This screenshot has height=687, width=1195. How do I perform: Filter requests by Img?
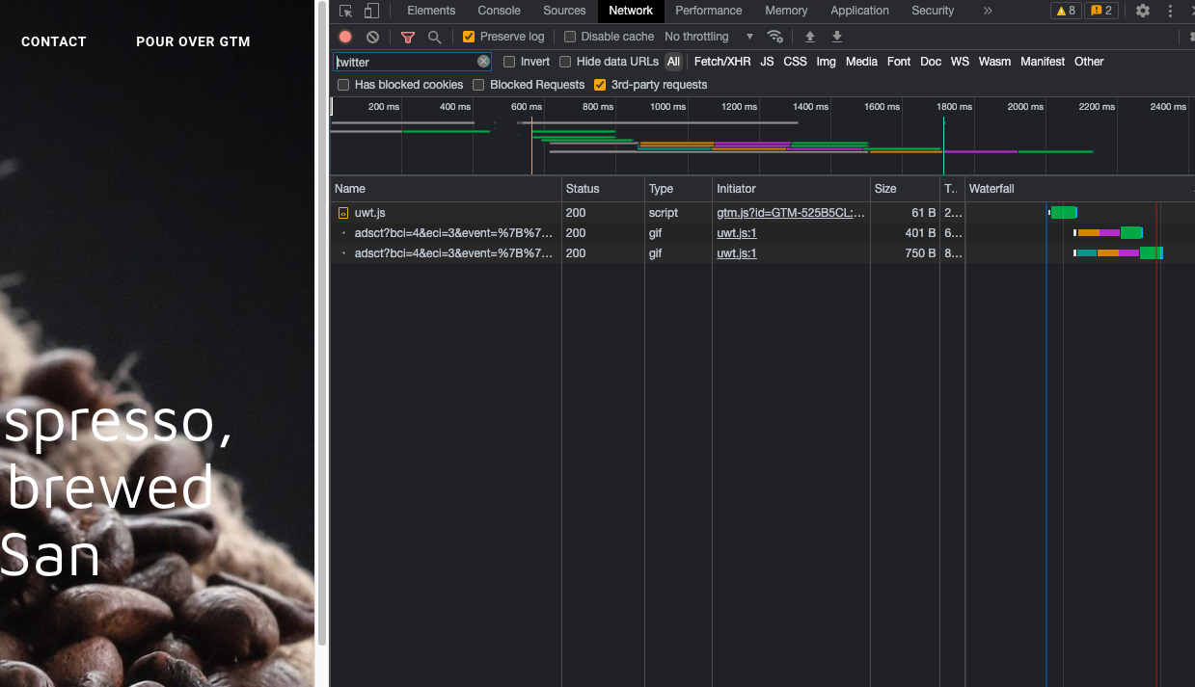click(826, 62)
